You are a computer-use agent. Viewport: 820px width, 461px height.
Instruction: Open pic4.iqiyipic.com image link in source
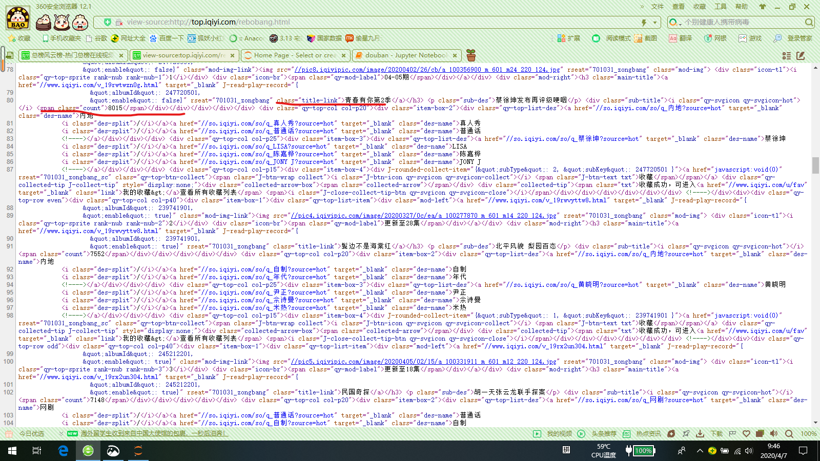tap(424, 216)
